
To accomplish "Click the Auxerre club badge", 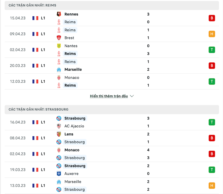I will [x=59, y=174].
